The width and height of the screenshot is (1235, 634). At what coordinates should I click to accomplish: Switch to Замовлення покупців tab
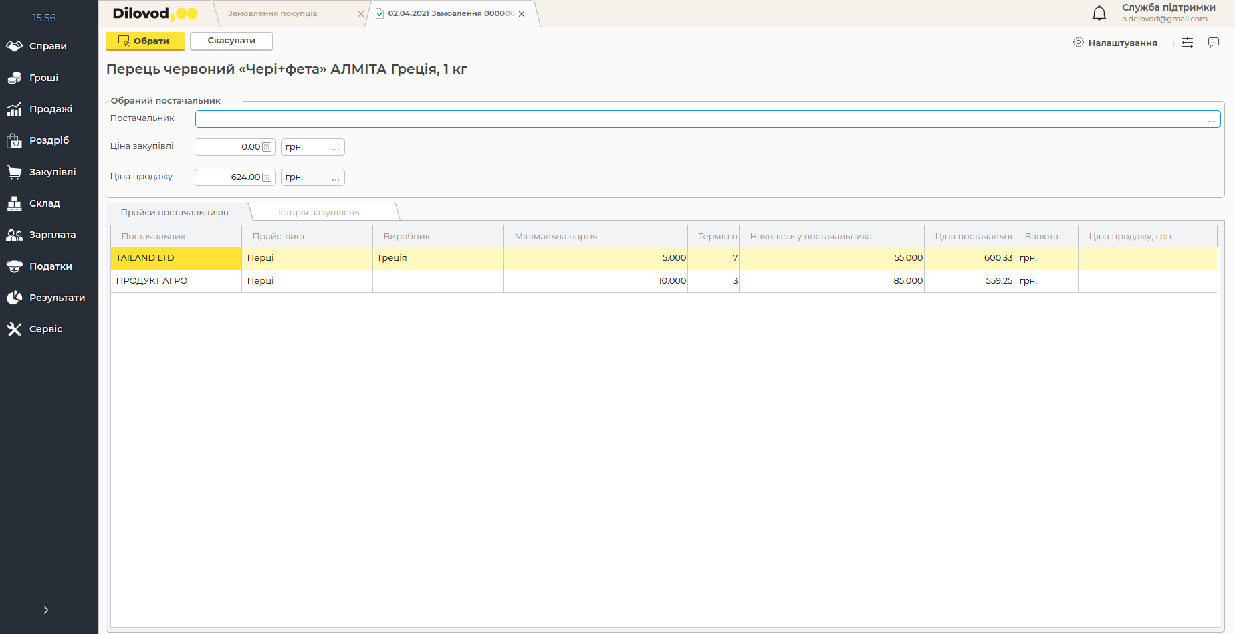pos(272,13)
